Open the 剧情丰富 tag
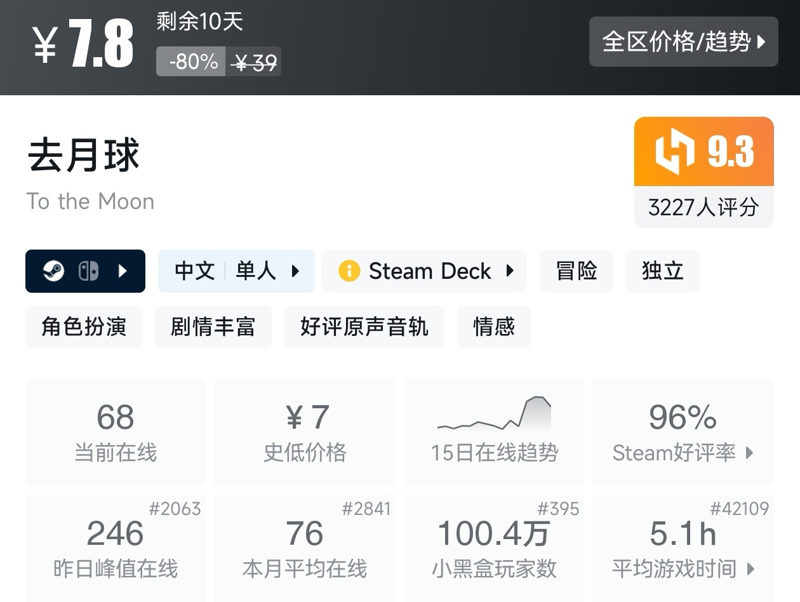800x602 pixels. click(x=213, y=327)
